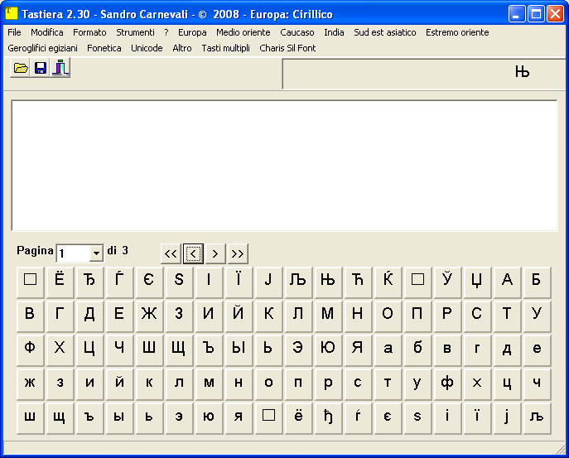The width and height of the screenshot is (569, 458).
Task: Open the India menu
Action: point(334,32)
